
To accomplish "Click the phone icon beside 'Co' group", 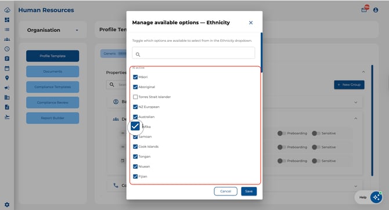I will [x=116, y=185].
